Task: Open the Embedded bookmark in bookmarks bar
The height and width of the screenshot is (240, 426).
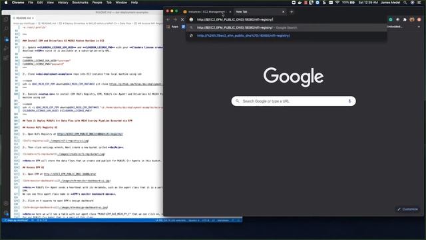Action: (x=394, y=27)
